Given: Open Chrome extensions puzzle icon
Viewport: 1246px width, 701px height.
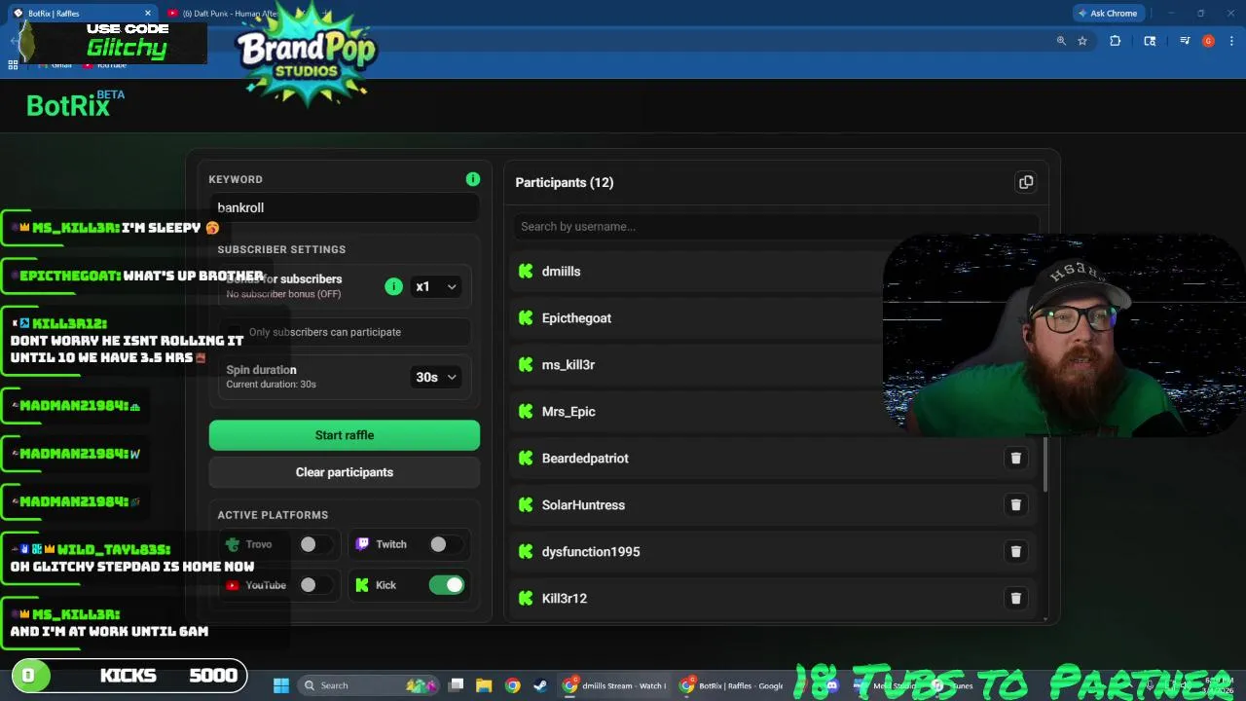Looking at the screenshot, I should (1116, 41).
